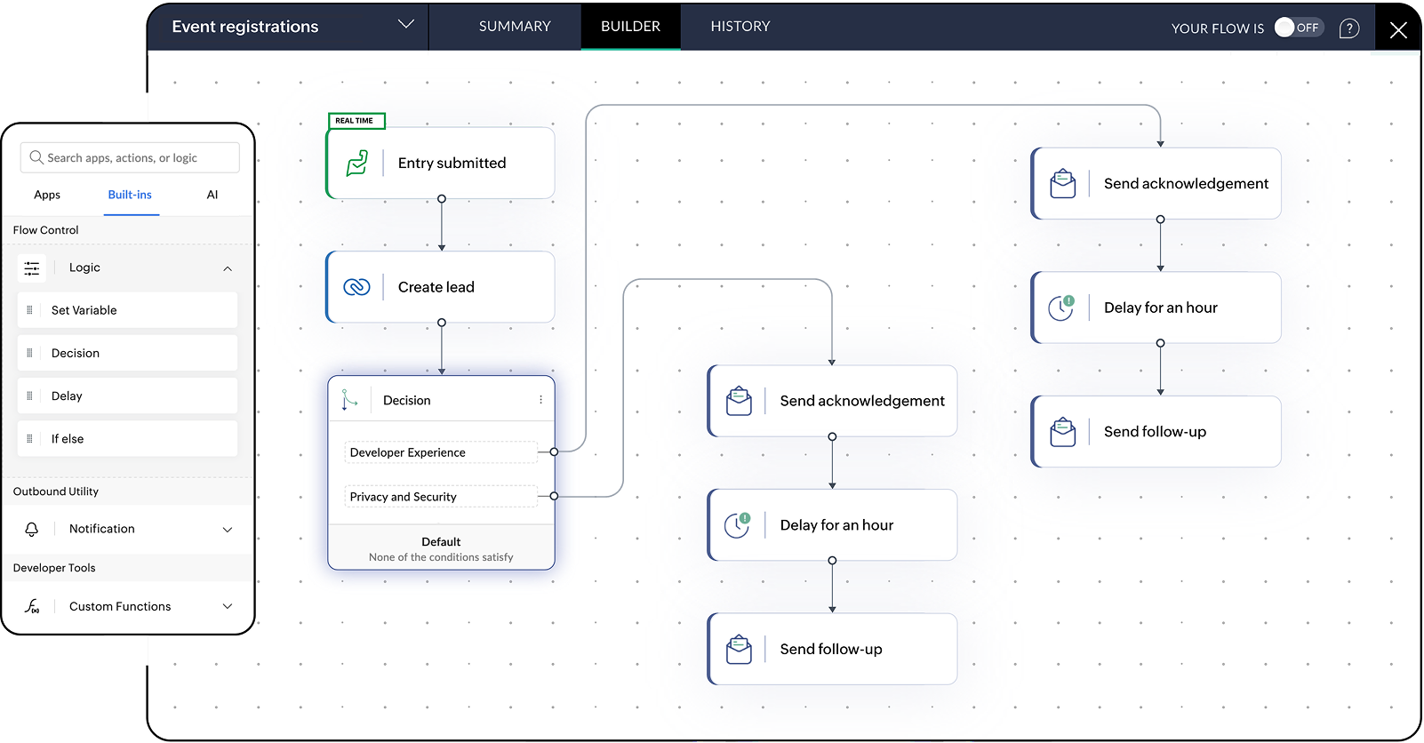Click the Custom Functions fx icon
The width and height of the screenshot is (1424, 743).
coord(32,606)
